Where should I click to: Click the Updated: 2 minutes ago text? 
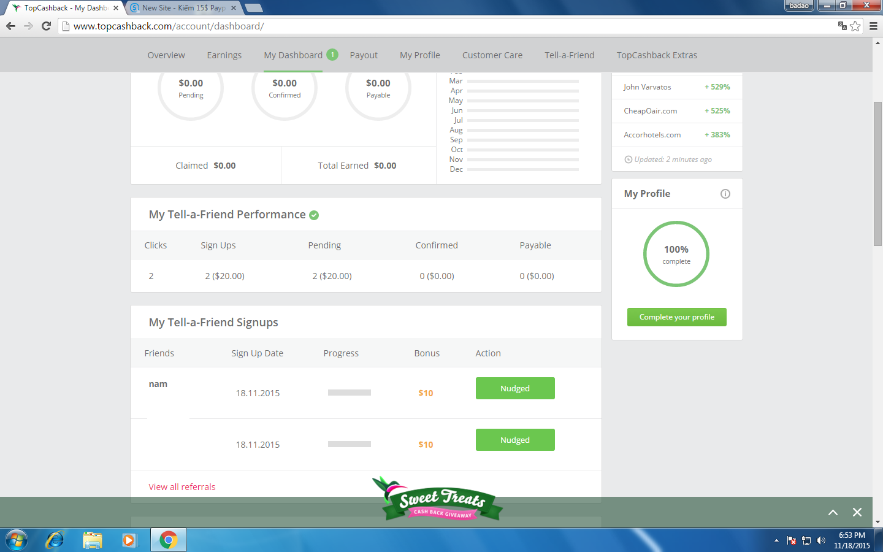673,159
